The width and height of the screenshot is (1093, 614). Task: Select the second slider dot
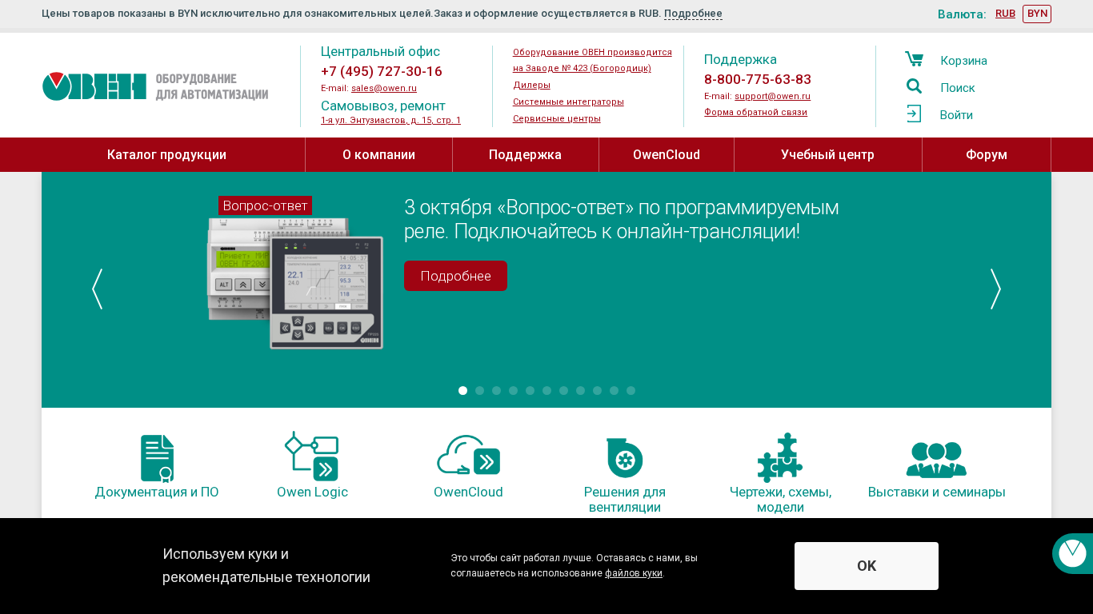point(479,390)
